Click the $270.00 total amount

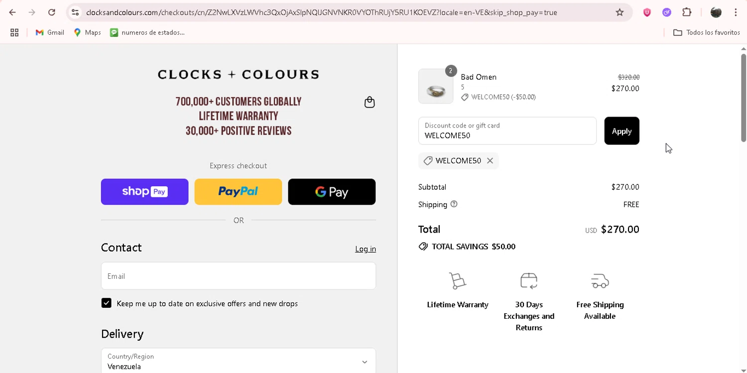(x=620, y=230)
